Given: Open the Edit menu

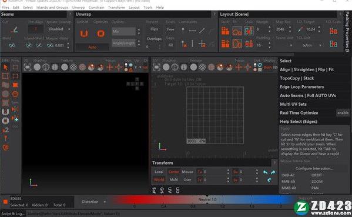Looking at the screenshot, I should coord(16,8).
